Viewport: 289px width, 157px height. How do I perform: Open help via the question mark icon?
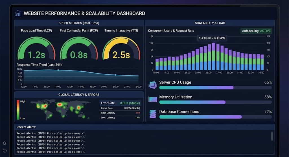[x=5, y=151]
